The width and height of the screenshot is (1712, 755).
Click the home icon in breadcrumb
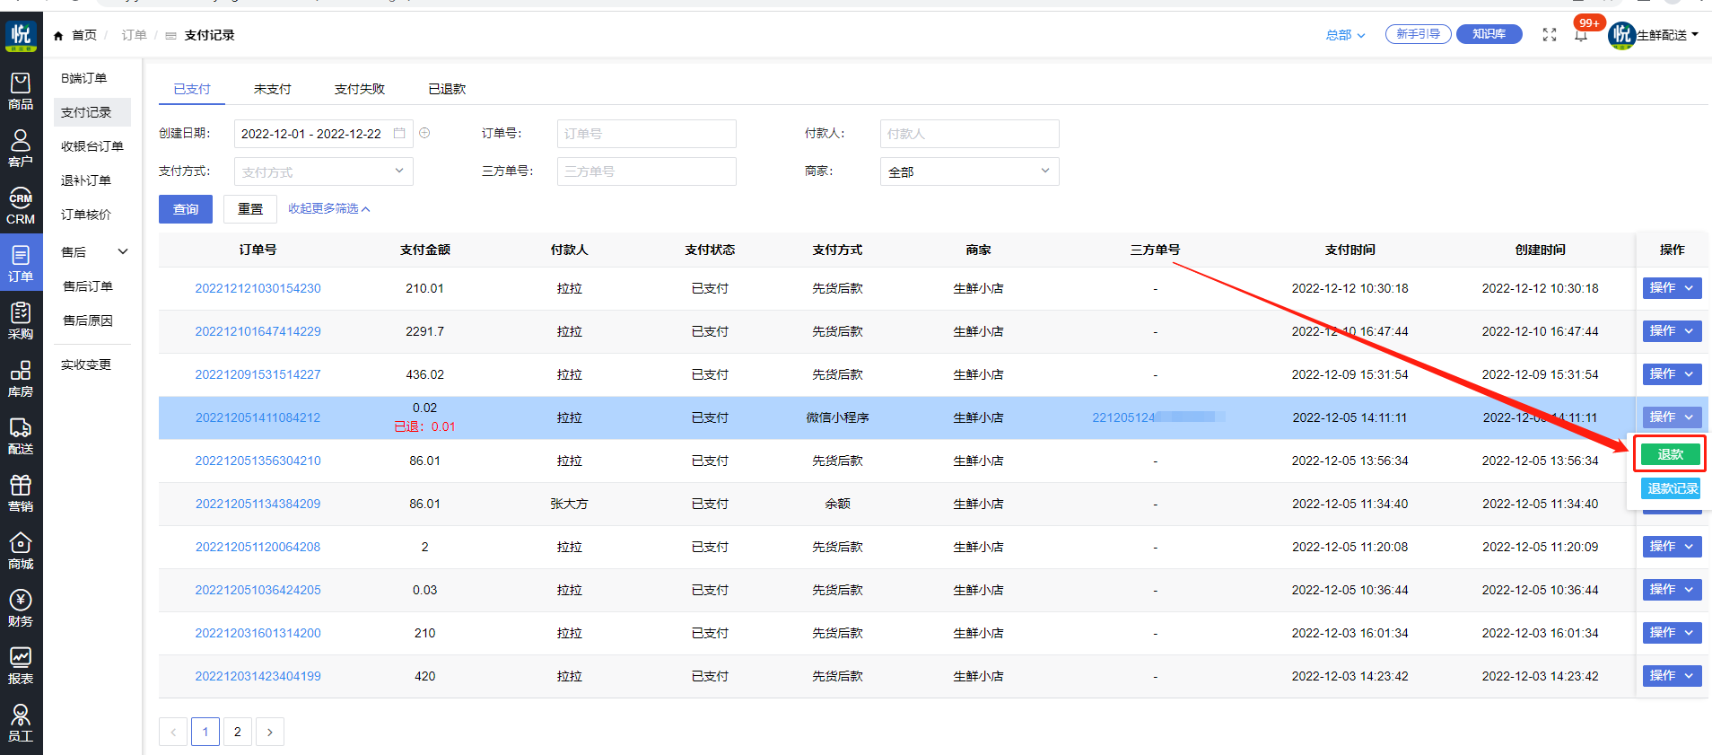[x=58, y=35]
